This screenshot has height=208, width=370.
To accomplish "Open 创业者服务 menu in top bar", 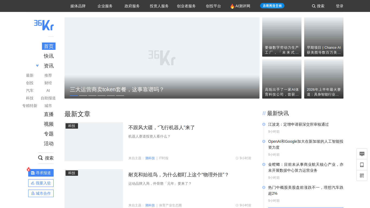I will coord(186,6).
